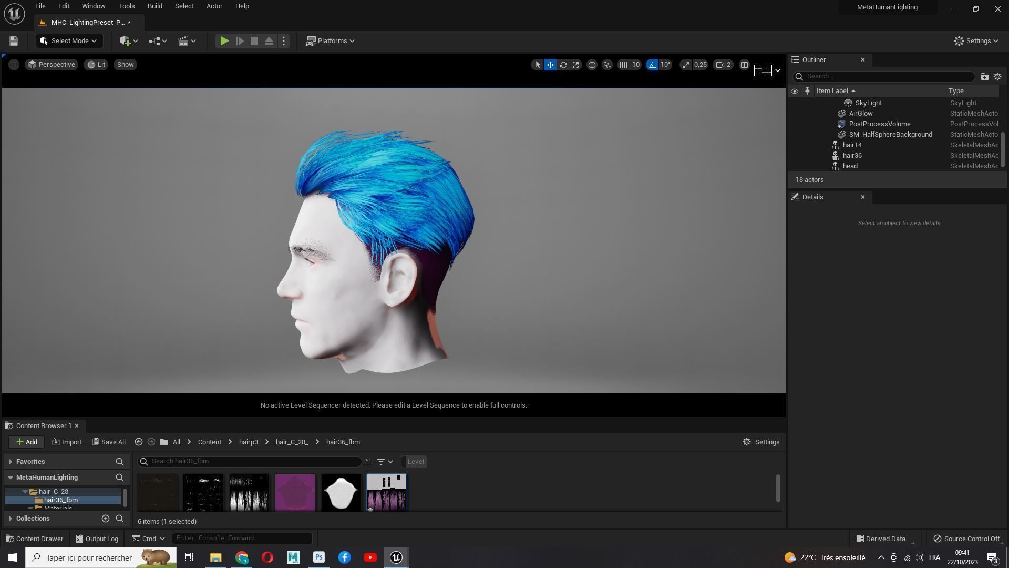Open the Tools menu
This screenshot has height=568, width=1009.
point(126,6)
